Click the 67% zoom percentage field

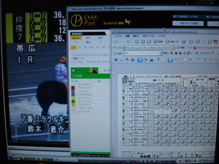pyautogui.click(x=183, y=60)
